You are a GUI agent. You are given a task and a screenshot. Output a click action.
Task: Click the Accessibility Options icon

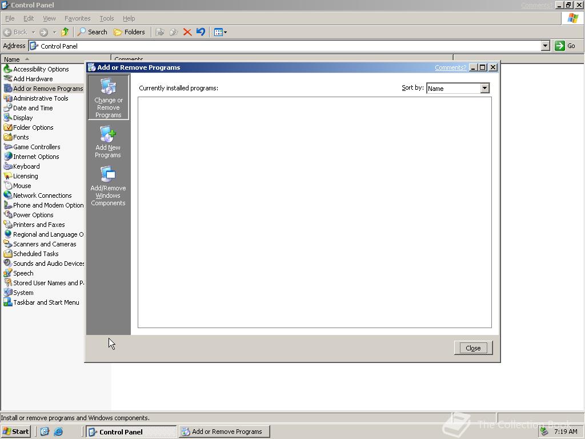pos(7,69)
